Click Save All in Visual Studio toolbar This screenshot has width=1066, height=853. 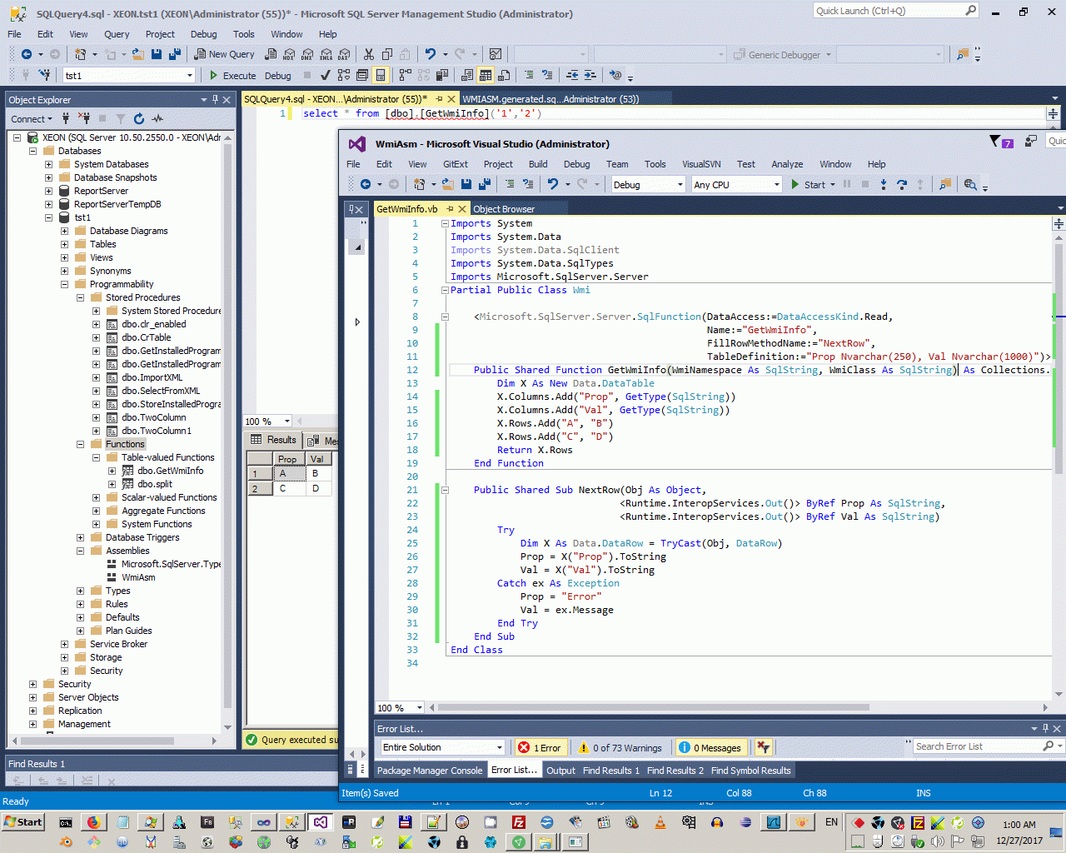(x=485, y=184)
